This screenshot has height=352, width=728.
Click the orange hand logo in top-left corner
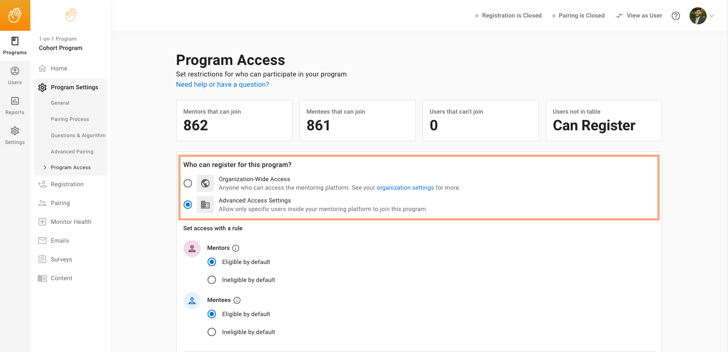click(15, 15)
